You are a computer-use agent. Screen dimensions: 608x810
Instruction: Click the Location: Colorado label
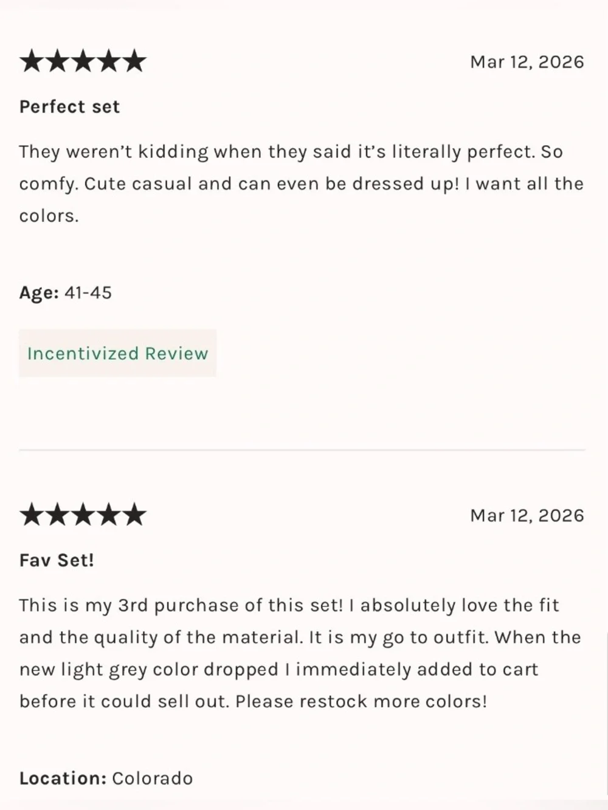point(106,778)
